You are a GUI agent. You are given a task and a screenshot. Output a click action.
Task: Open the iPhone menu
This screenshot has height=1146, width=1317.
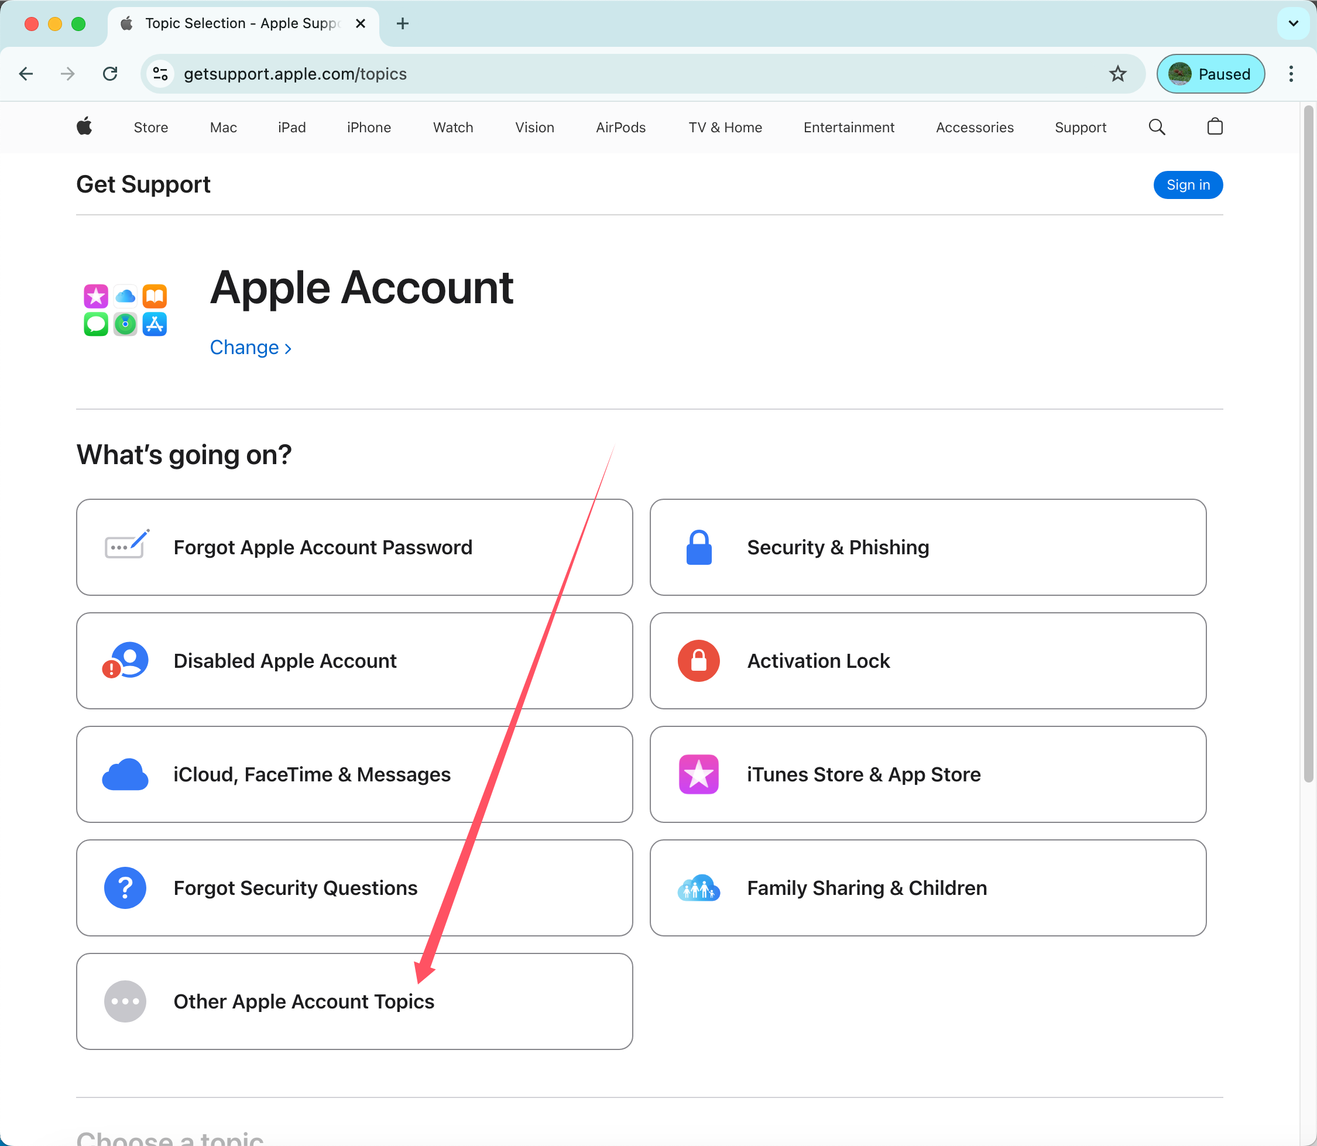[369, 127]
